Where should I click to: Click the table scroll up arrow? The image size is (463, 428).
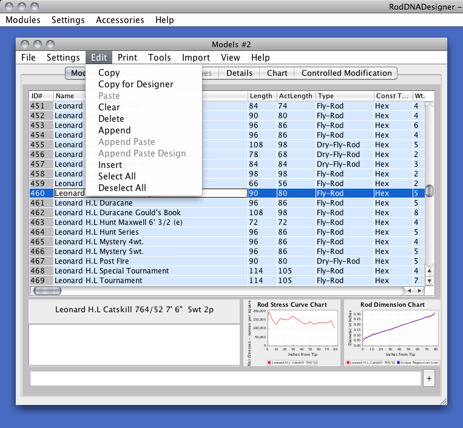point(430,271)
